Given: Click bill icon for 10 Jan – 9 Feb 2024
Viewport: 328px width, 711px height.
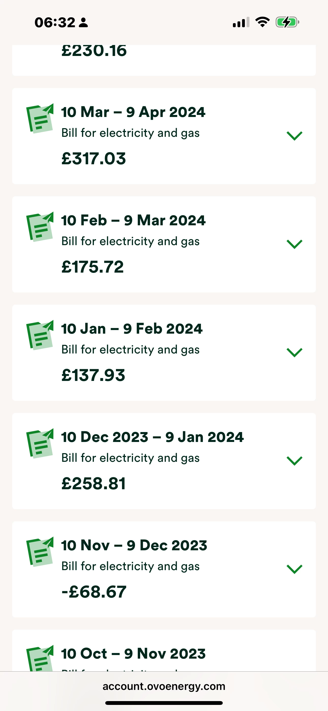Looking at the screenshot, I should click(x=40, y=335).
